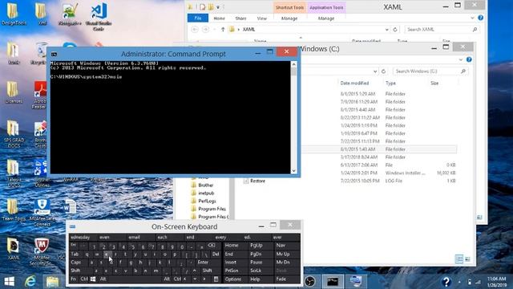Expand XAML address bar history dropdown
This screenshot has height=289, width=513.
click(386, 30)
